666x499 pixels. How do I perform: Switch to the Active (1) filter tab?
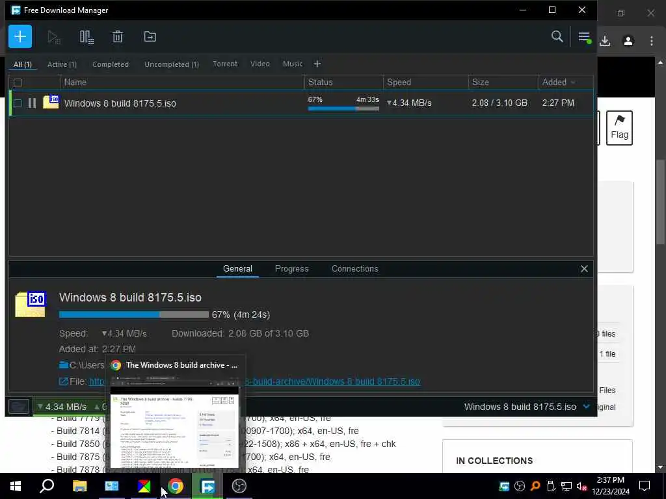(62, 64)
